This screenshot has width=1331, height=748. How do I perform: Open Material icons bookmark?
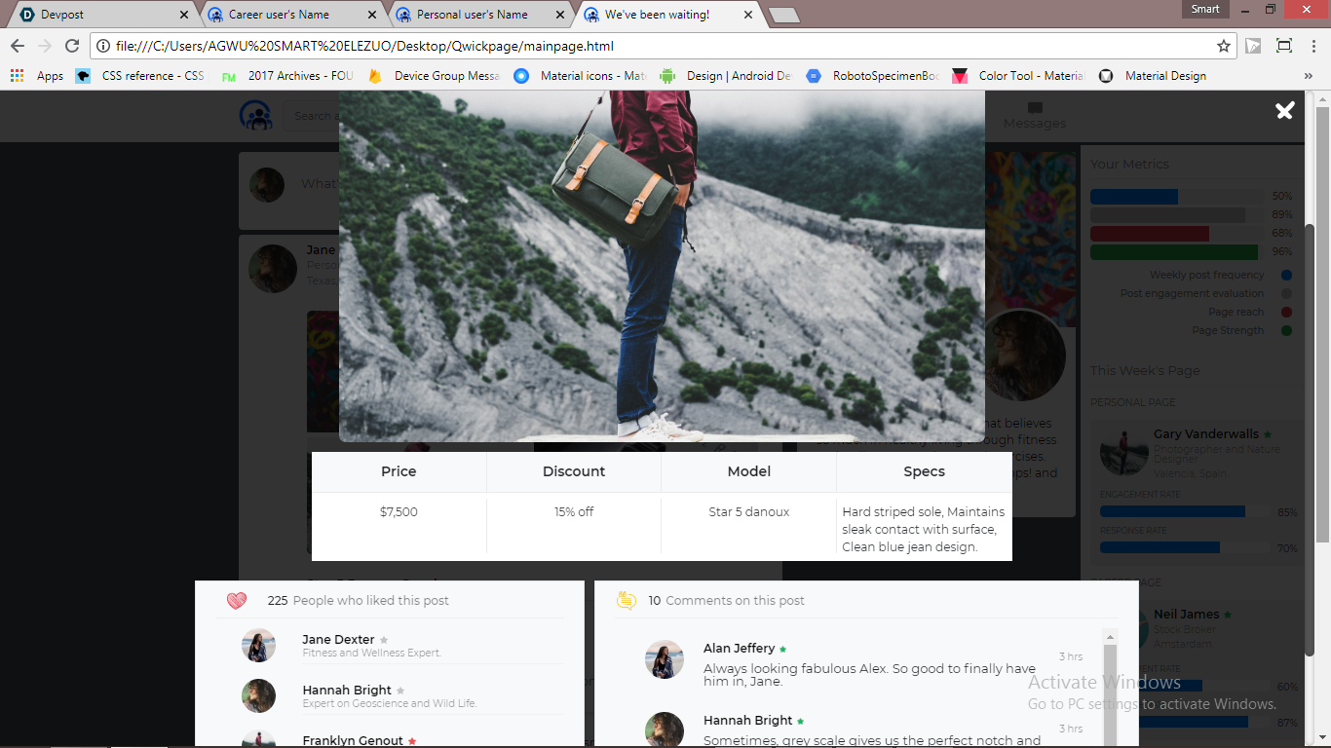pos(581,76)
